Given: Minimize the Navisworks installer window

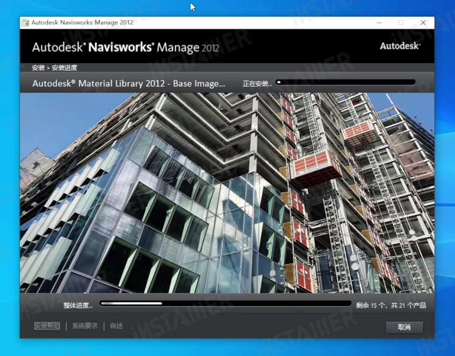Looking at the screenshot, I should pyautogui.click(x=379, y=23).
